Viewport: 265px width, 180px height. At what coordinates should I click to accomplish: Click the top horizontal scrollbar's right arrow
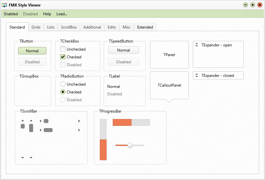pos(79,121)
